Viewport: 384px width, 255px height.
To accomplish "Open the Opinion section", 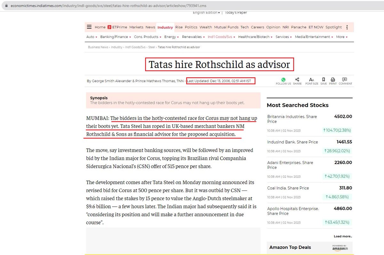I will (273, 27).
